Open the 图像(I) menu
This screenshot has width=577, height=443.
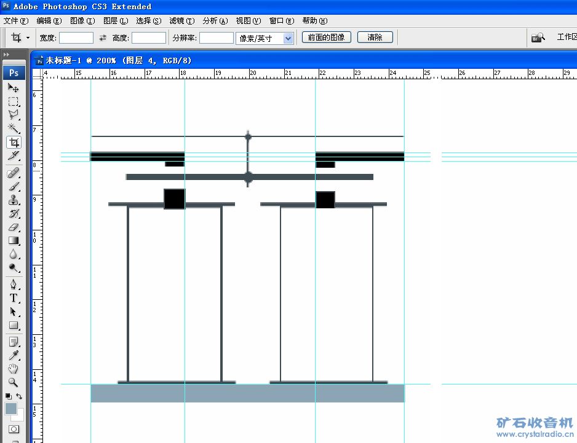[x=82, y=21]
